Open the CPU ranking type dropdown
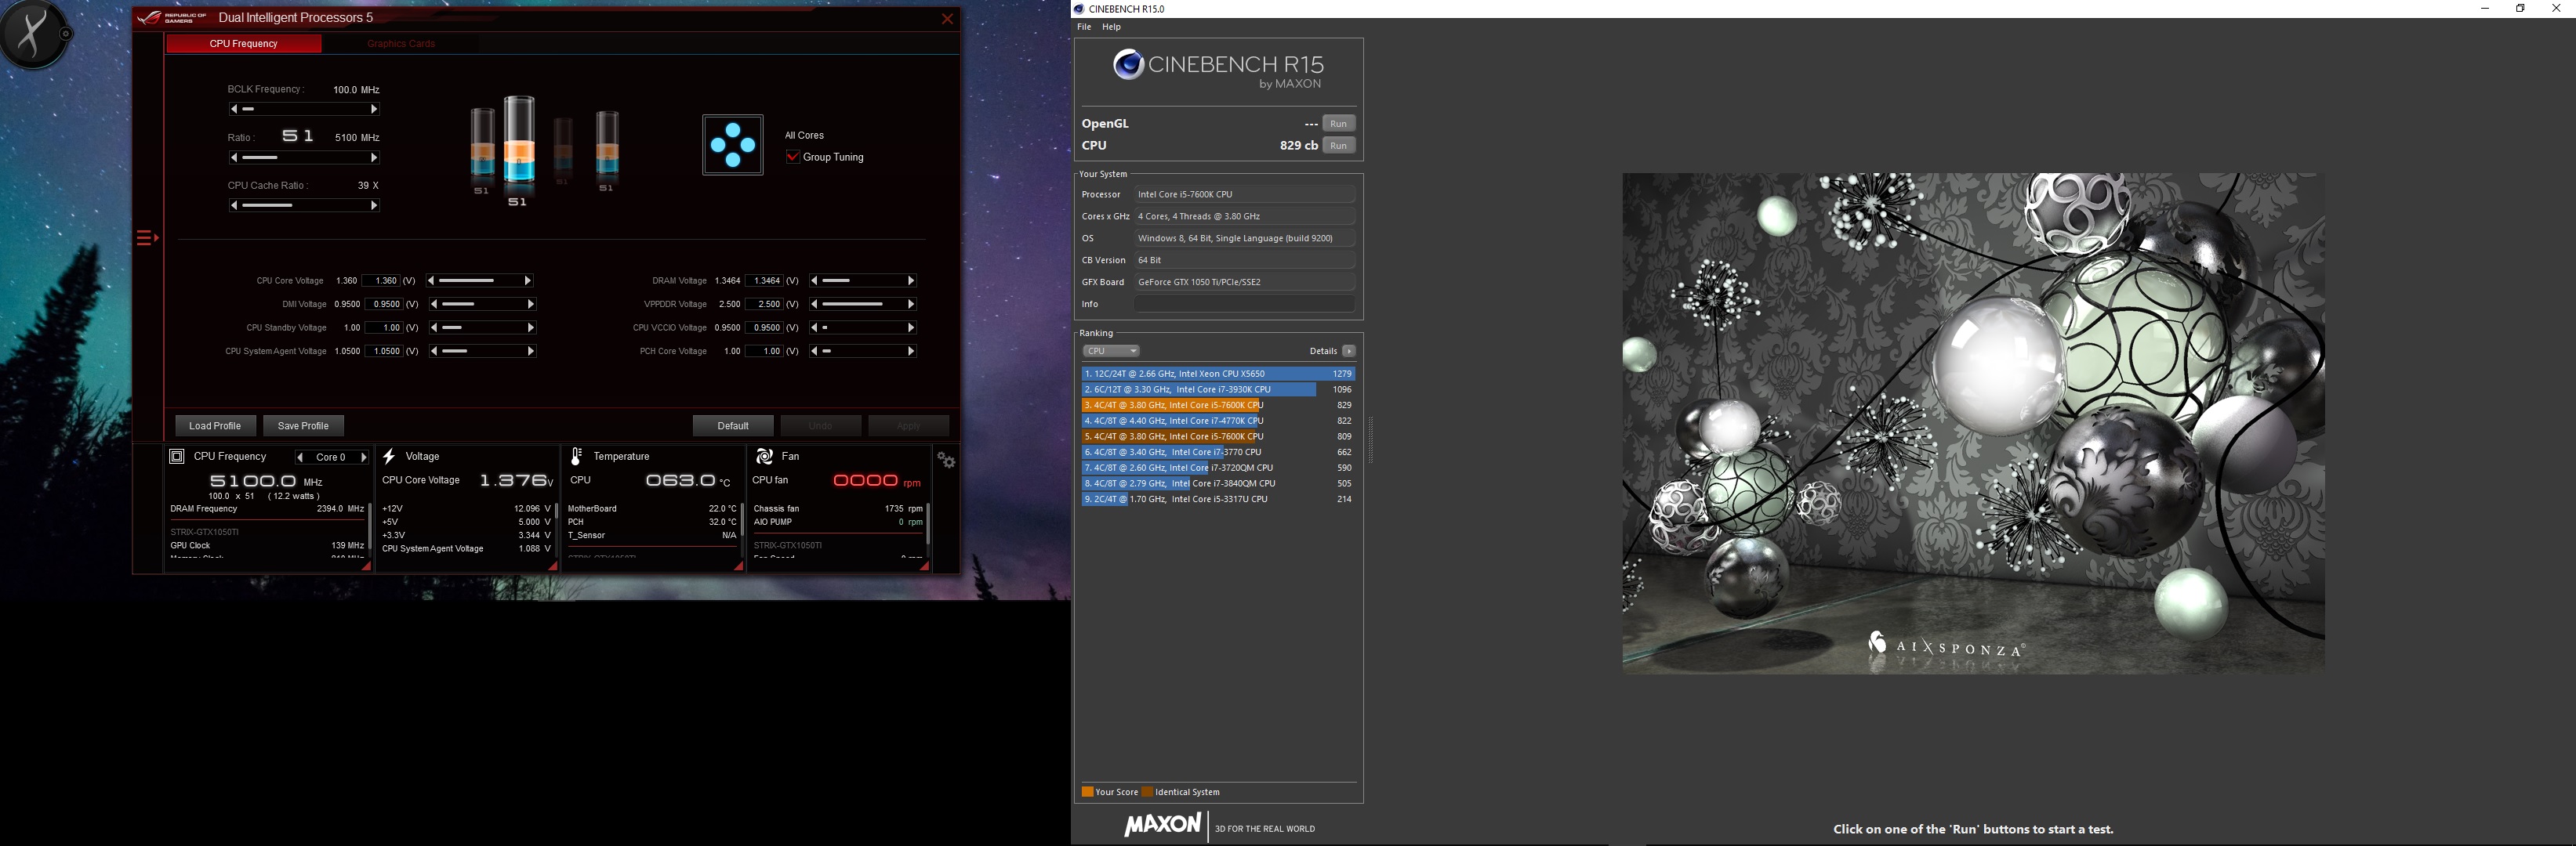The image size is (2576, 846). [x=1111, y=351]
